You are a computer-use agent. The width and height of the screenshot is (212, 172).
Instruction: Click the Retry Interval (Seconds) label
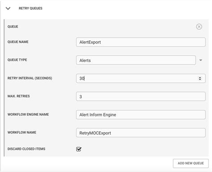(30, 78)
